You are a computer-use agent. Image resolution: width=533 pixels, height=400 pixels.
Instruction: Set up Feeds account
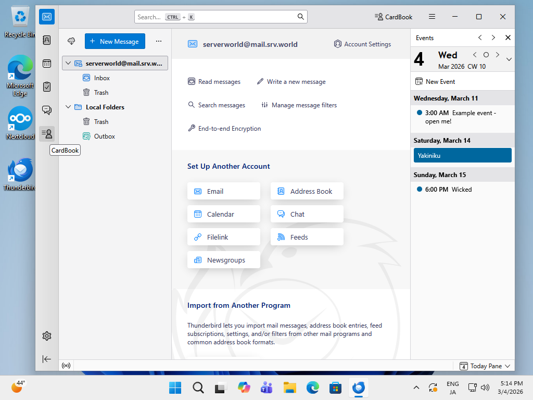tap(307, 237)
